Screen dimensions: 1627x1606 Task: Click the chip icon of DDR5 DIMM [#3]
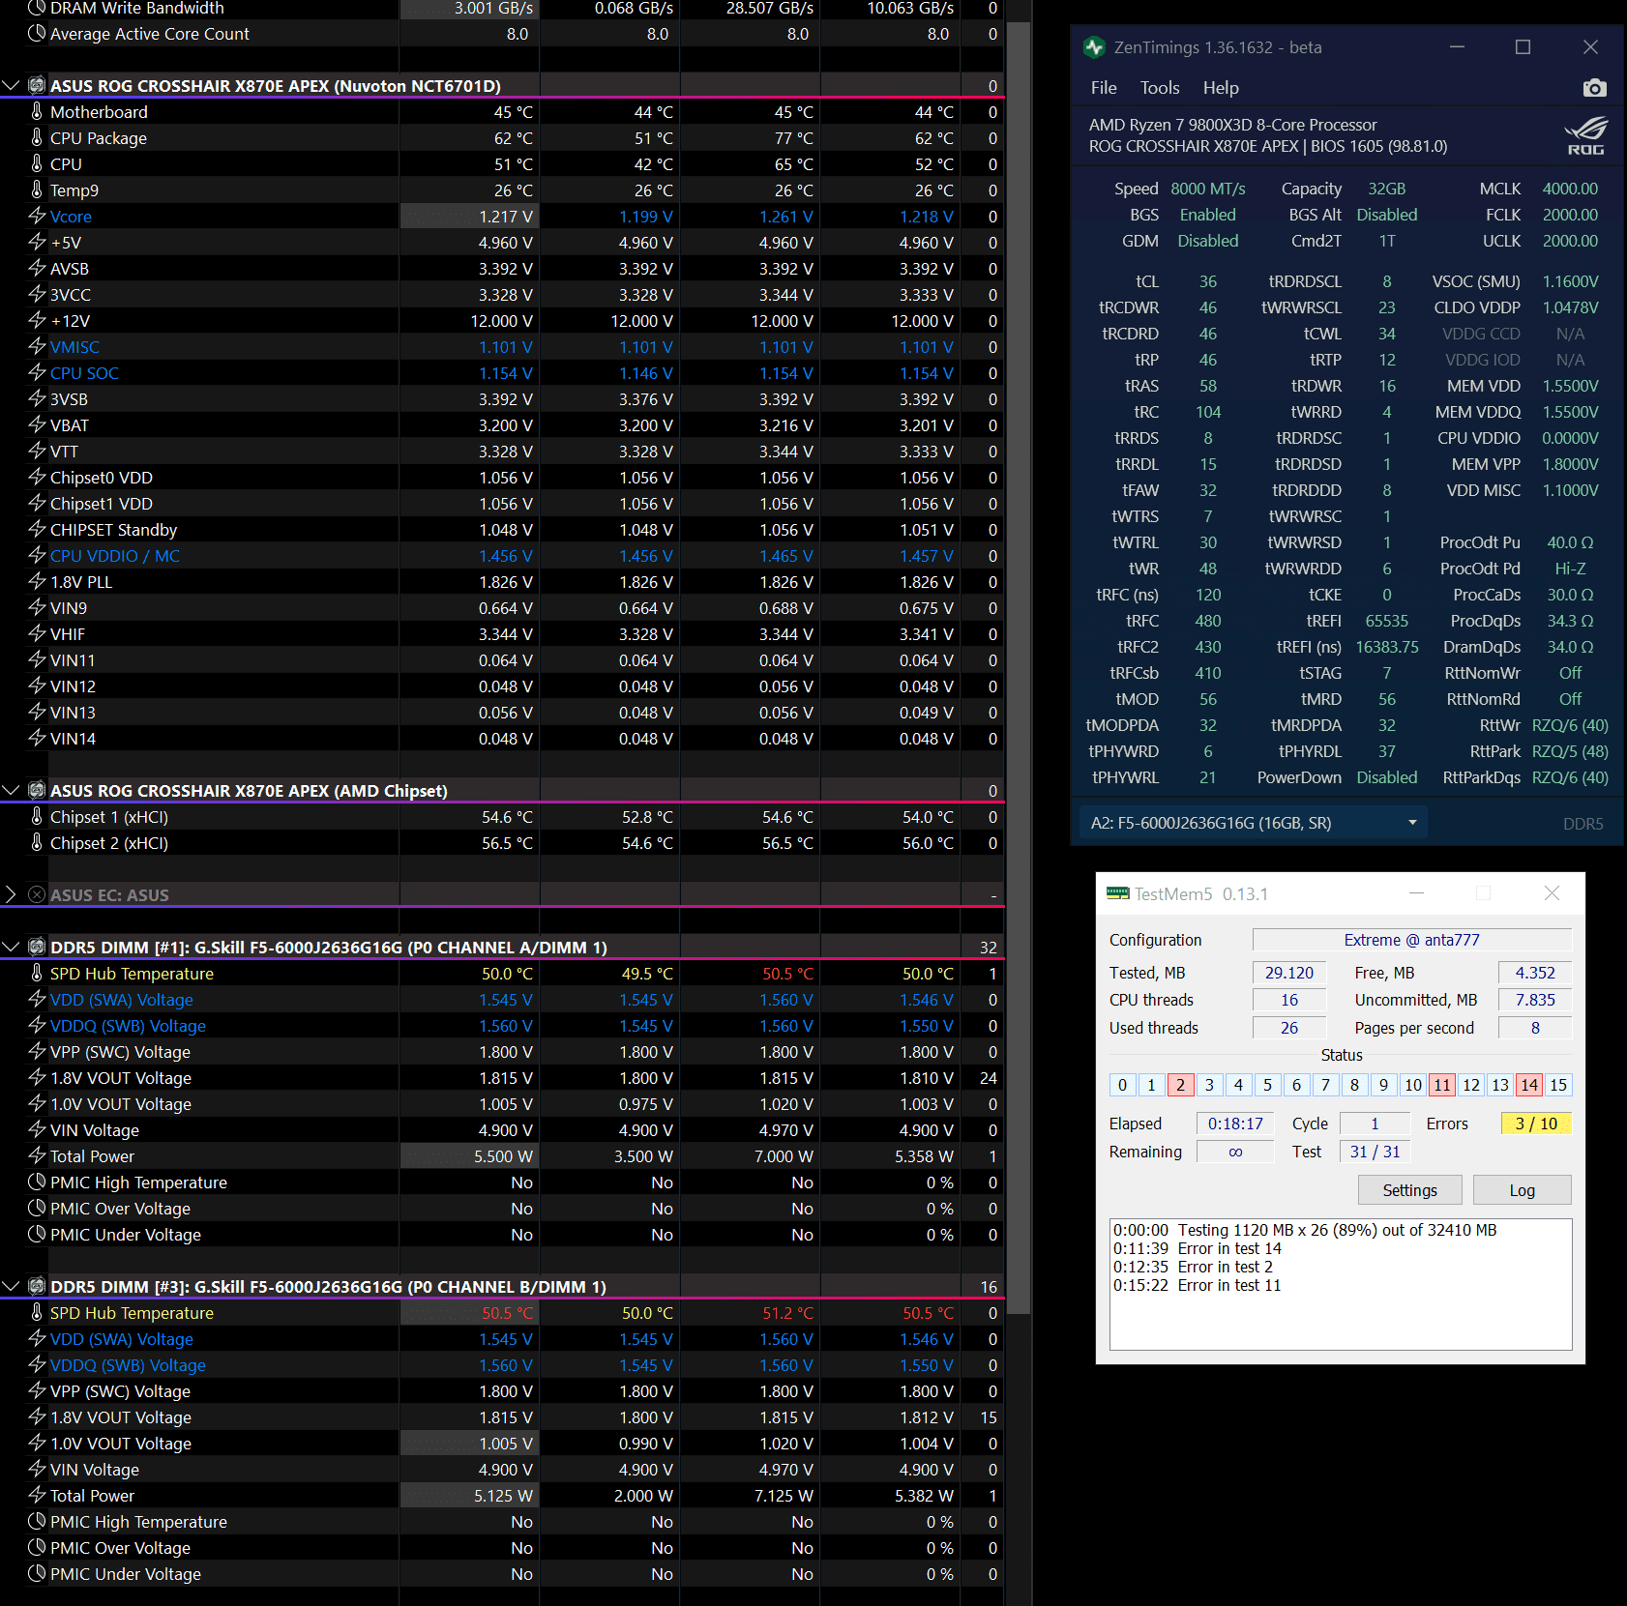[37, 1286]
